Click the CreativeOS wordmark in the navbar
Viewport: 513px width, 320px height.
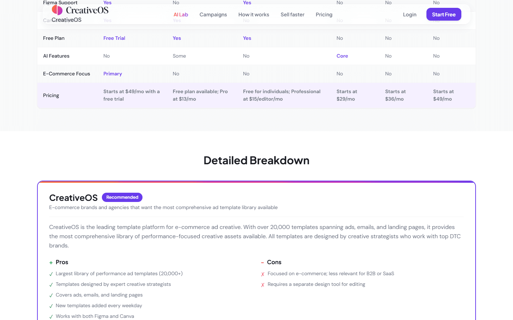(87, 10)
